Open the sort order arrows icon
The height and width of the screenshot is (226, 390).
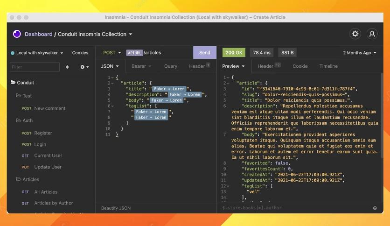[67, 67]
